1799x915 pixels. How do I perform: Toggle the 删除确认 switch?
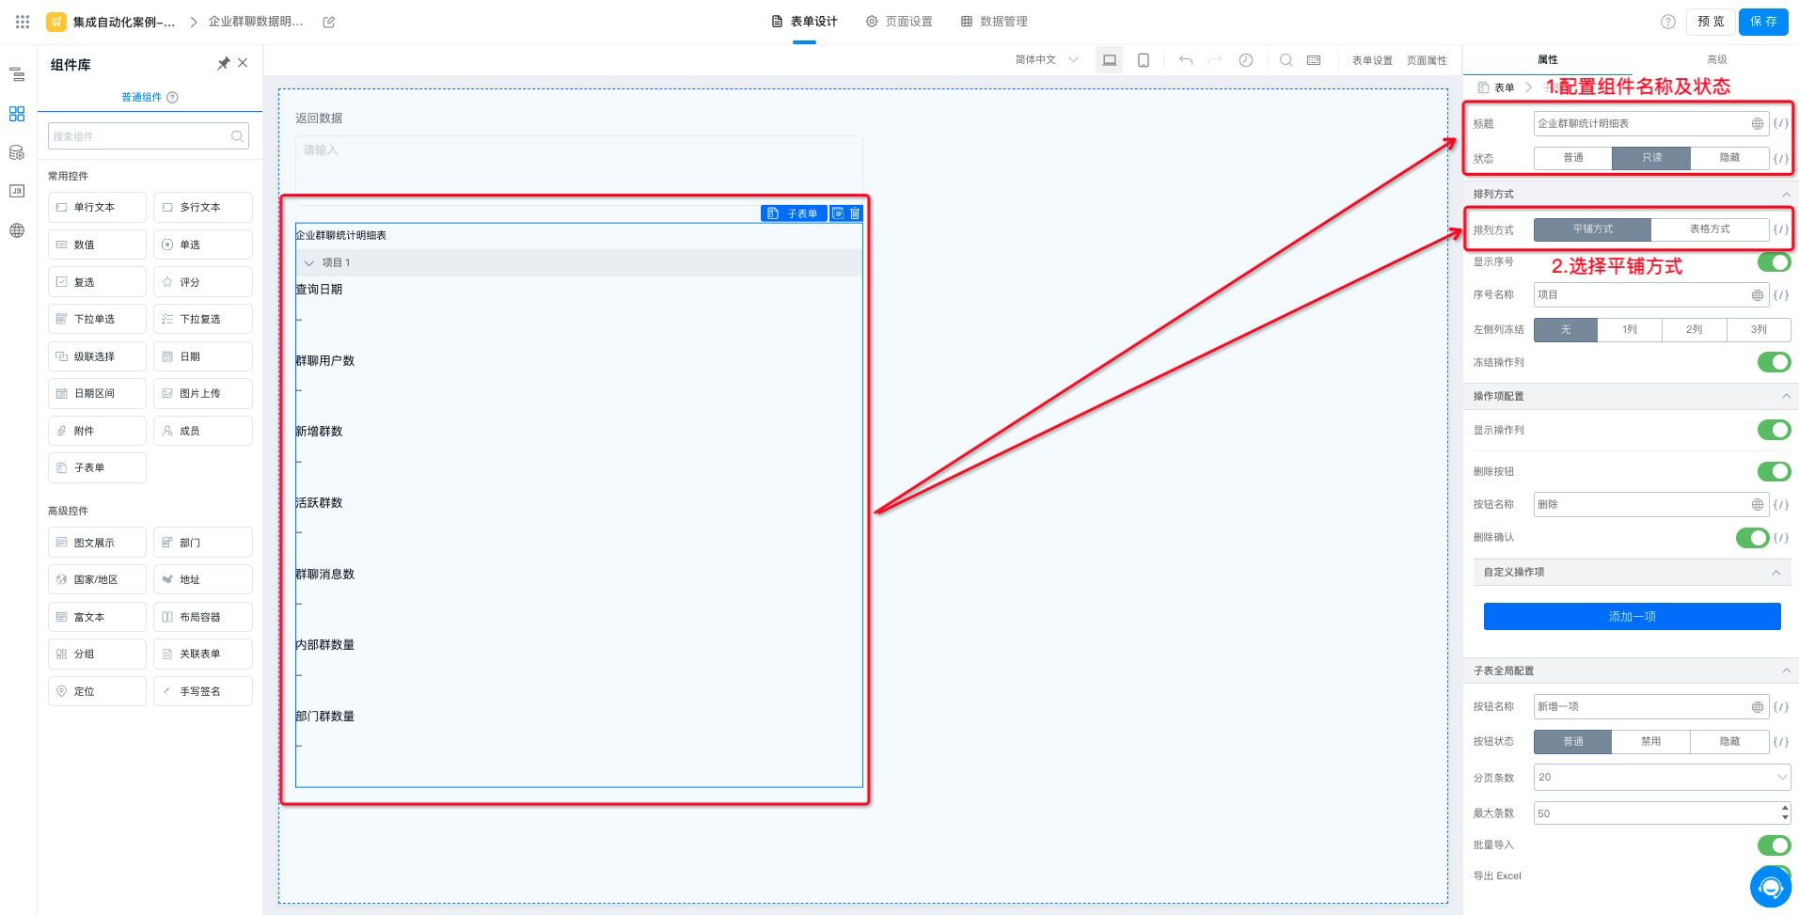click(1752, 538)
